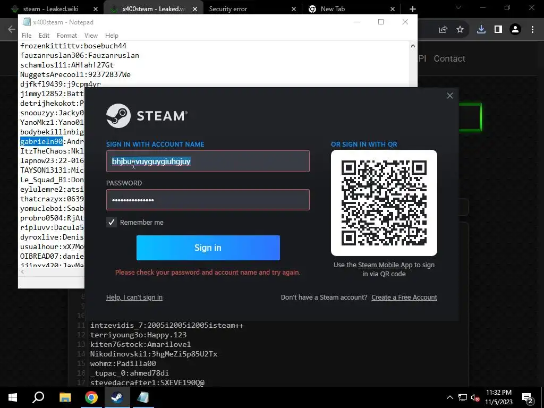
Task: Click the green outlined button on the webpage
Action: [x=471, y=117]
